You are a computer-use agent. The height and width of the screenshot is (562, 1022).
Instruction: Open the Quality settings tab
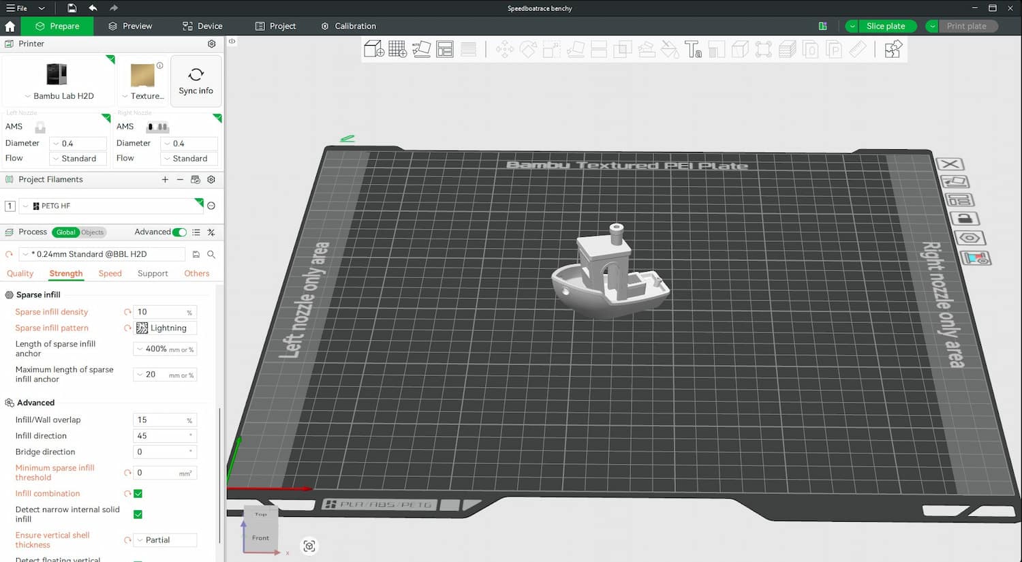20,274
